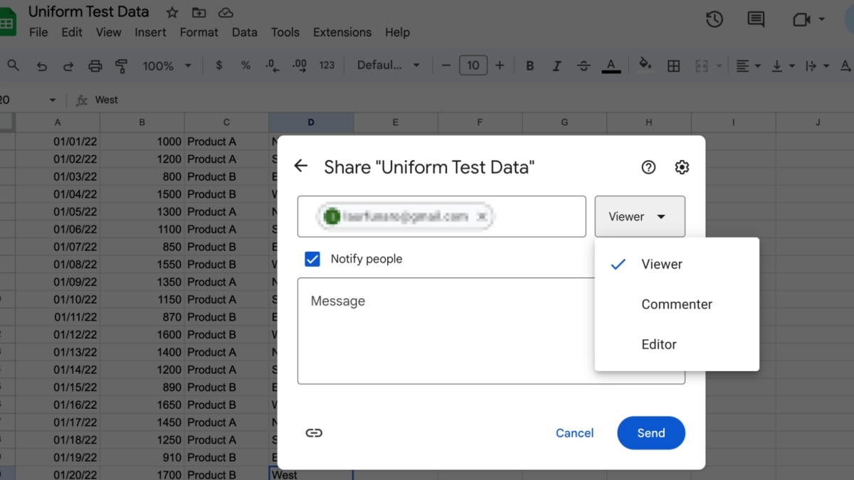Open the fill color tool
The image size is (854, 480).
click(x=645, y=65)
